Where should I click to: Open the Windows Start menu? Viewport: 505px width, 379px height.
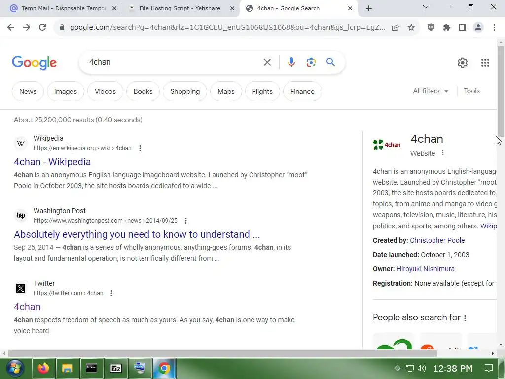[x=14, y=368]
